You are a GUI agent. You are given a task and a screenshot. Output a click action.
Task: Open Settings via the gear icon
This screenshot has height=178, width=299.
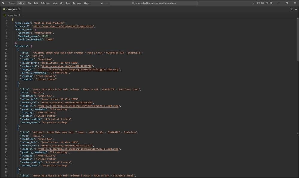271,3
